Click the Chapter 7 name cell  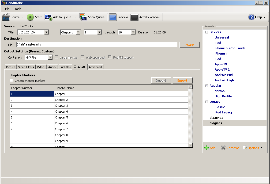(x=121, y=129)
